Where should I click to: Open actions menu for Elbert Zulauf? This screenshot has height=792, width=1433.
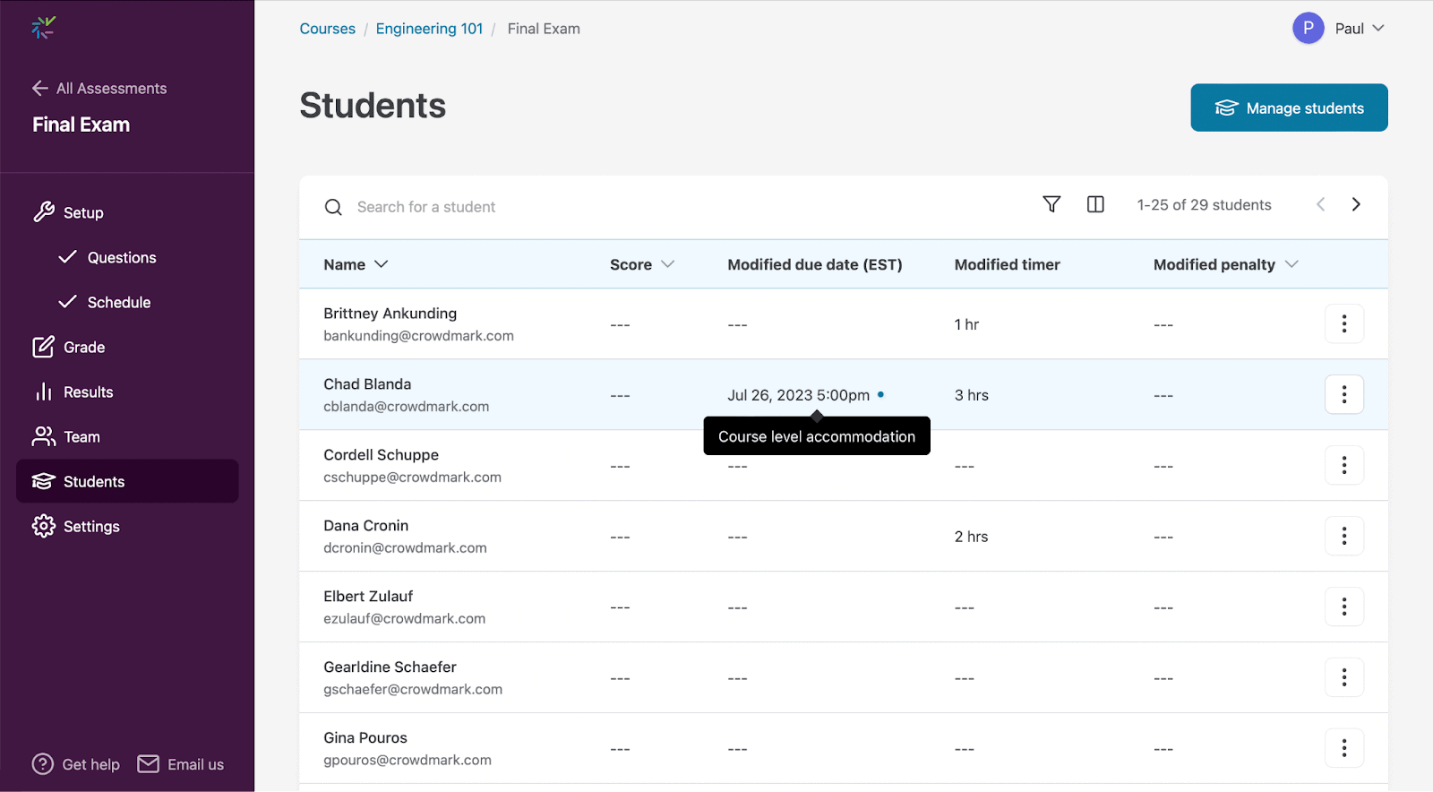1343,607
